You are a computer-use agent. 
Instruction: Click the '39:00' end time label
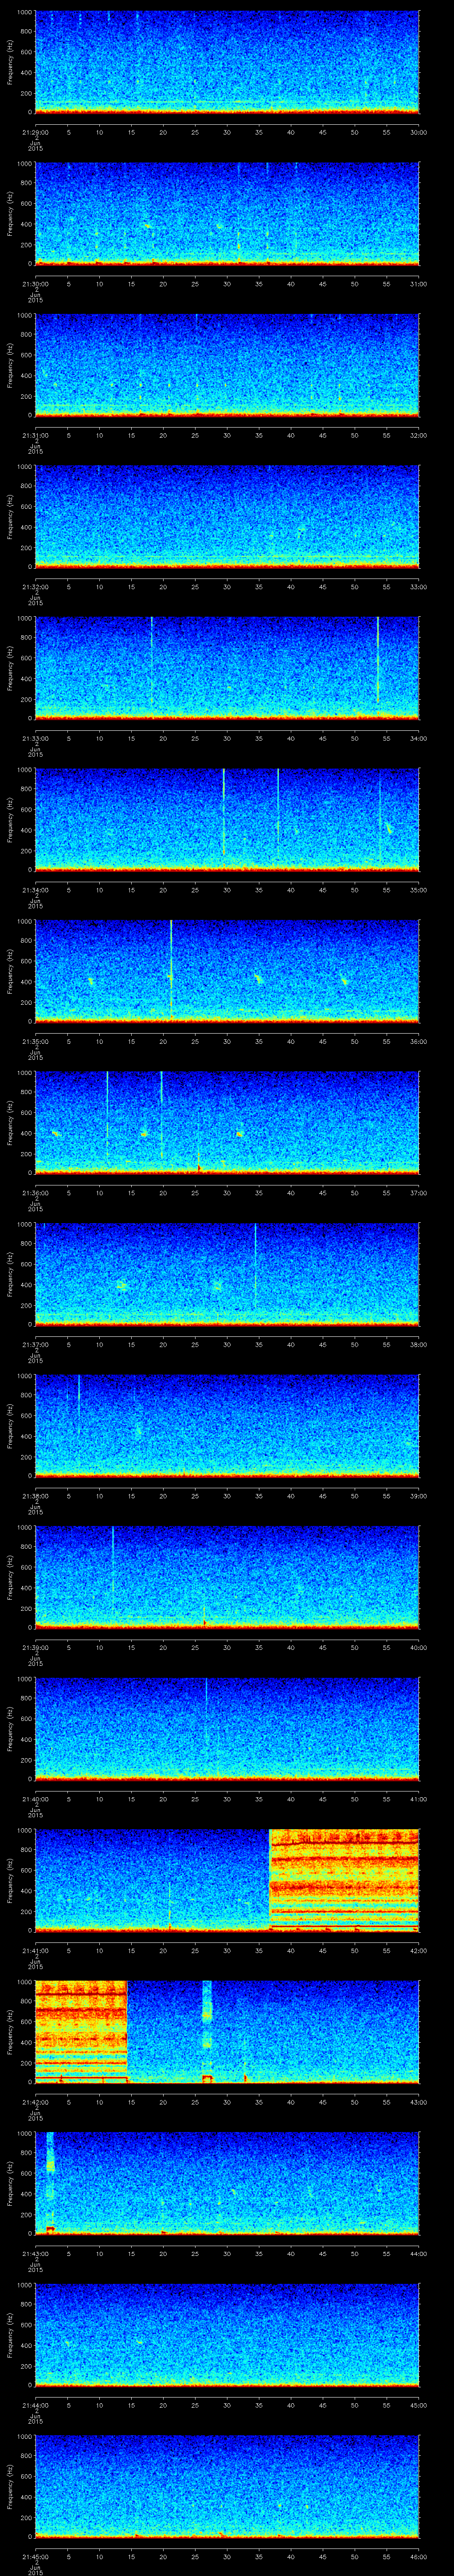click(x=419, y=1495)
